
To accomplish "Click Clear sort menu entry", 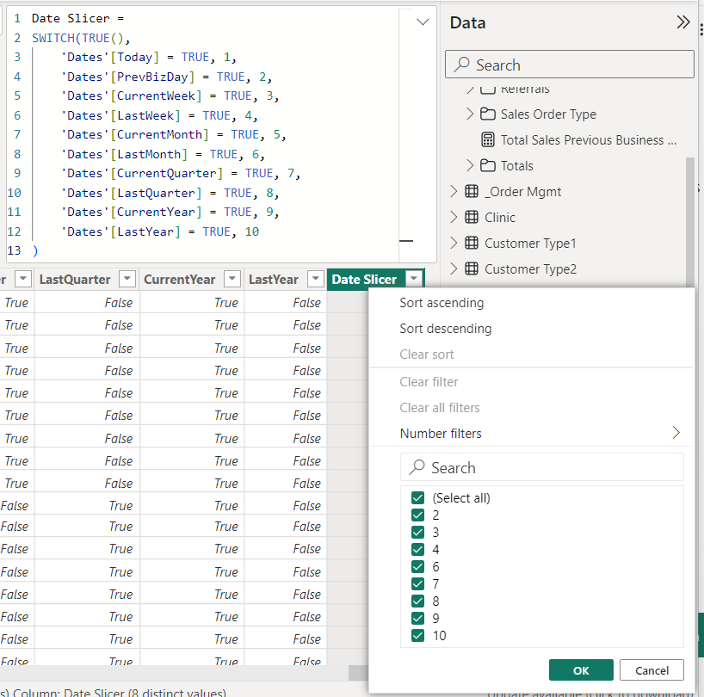I will tap(427, 355).
